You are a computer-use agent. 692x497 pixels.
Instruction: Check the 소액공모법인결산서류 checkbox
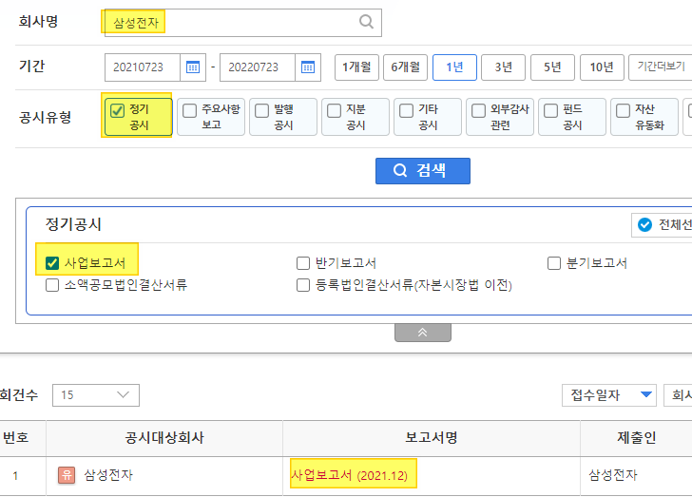[52, 285]
